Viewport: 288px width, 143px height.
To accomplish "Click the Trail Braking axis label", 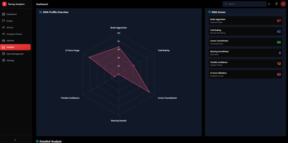I will [x=164, y=50].
